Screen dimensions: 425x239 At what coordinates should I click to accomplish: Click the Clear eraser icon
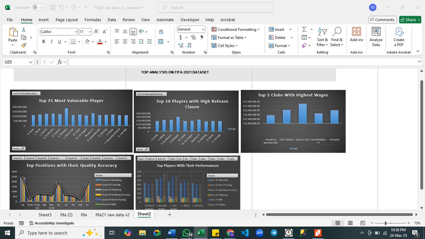point(304,45)
